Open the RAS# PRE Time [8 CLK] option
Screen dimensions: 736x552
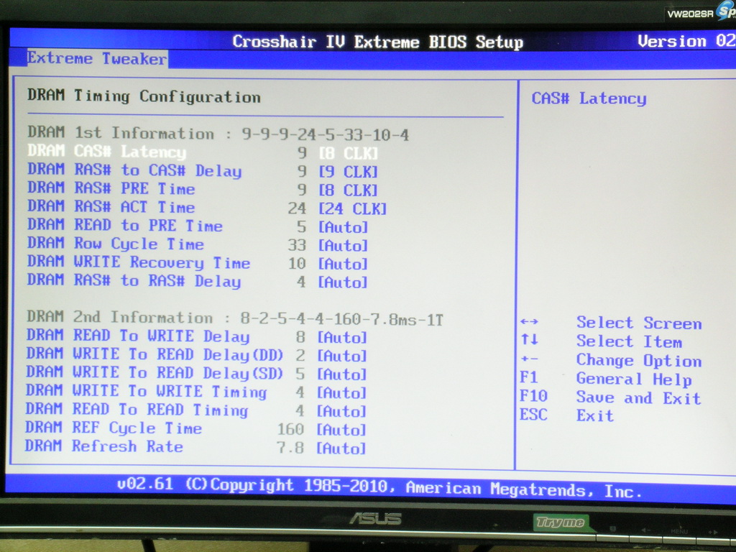pyautogui.click(x=349, y=190)
